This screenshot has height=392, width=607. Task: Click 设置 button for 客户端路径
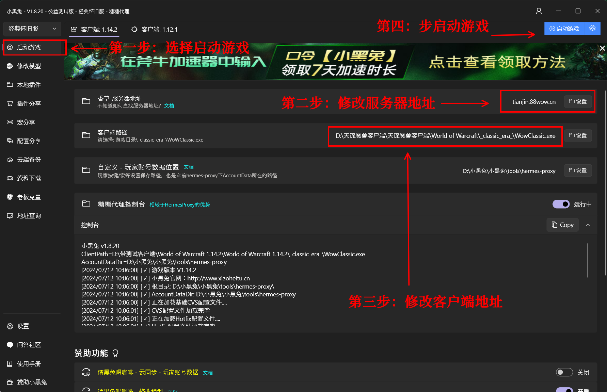click(578, 135)
